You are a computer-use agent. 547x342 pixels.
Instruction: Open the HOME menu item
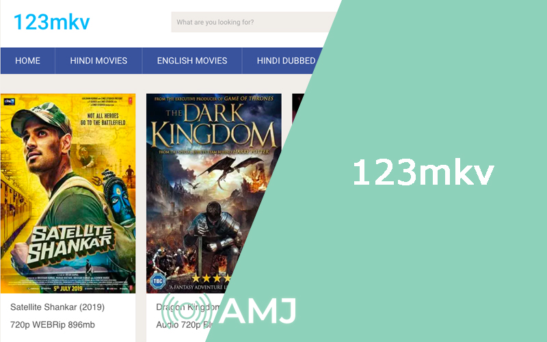(27, 61)
